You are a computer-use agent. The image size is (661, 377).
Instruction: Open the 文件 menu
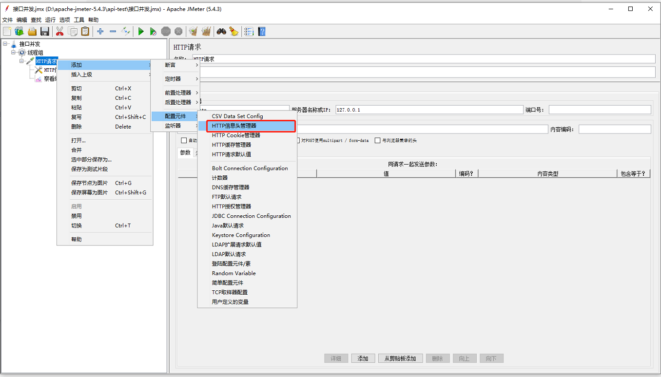pos(7,20)
